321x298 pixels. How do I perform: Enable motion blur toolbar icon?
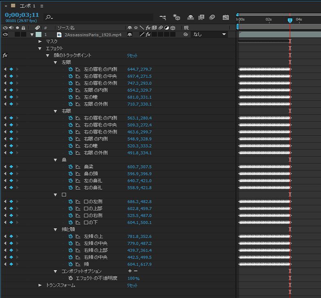(x=212, y=17)
